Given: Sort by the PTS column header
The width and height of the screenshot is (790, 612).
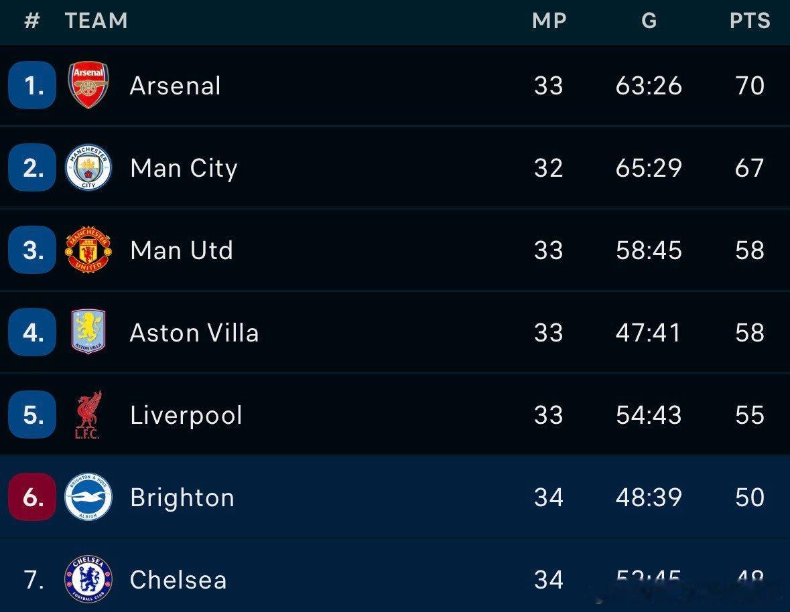Looking at the screenshot, I should [749, 21].
